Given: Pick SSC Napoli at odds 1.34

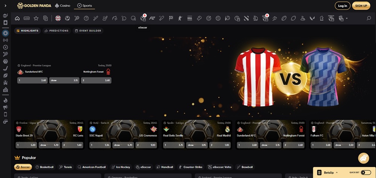Looking at the screenshot, I should [x=100, y=145].
